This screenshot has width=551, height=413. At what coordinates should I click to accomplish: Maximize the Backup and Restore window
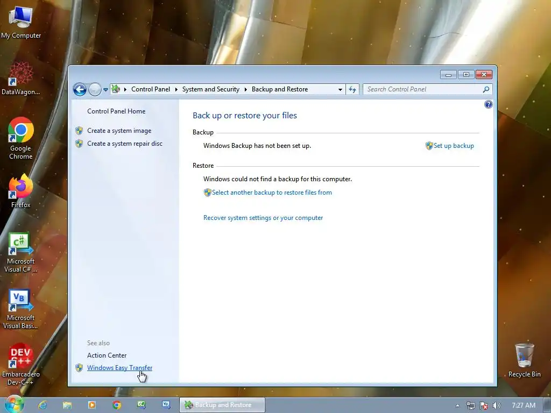(x=466, y=74)
